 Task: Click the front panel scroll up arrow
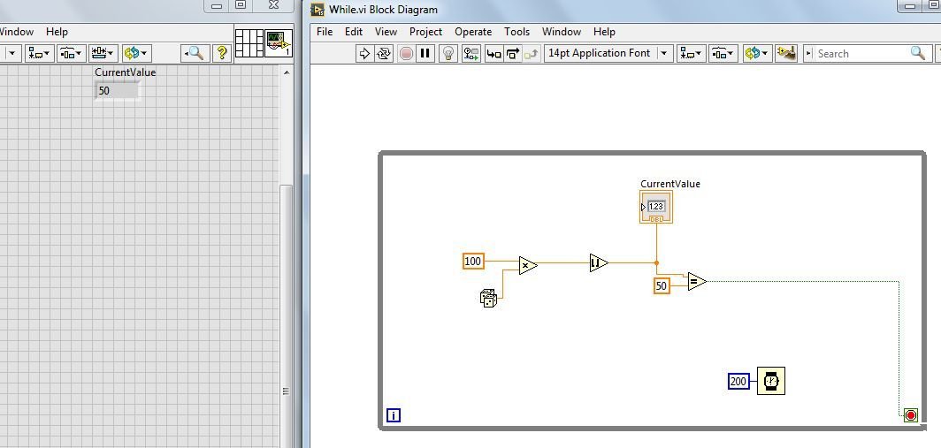click(x=287, y=72)
